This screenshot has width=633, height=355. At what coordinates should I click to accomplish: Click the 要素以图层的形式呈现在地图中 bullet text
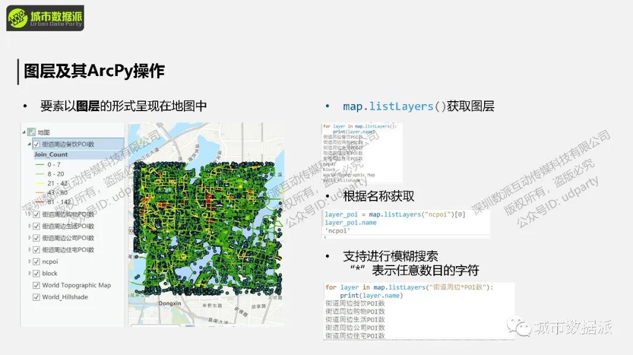(x=124, y=106)
